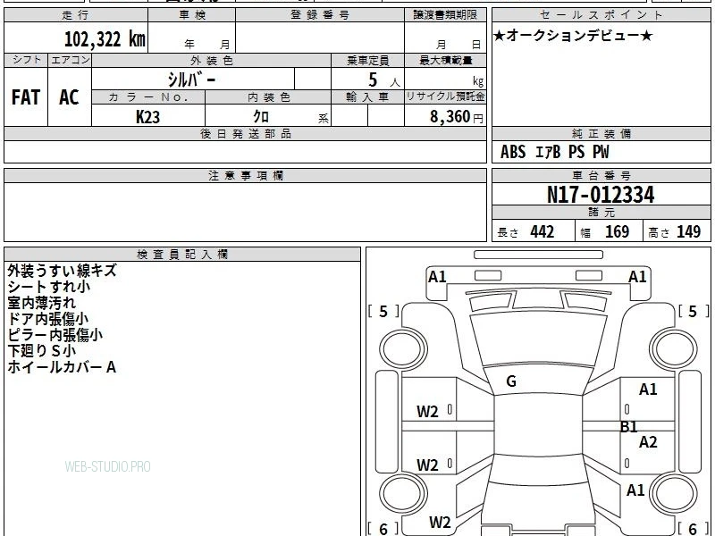Click the 車台番号 header
The image size is (715, 536).
pos(601,175)
